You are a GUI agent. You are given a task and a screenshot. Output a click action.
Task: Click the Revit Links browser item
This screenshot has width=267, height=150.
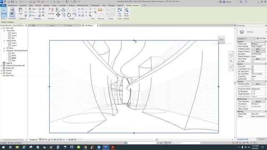(10, 75)
